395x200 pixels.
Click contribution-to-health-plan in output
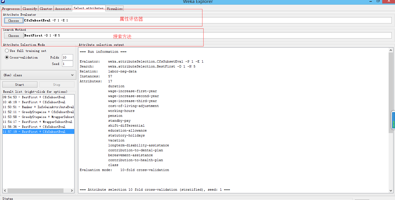135,160
